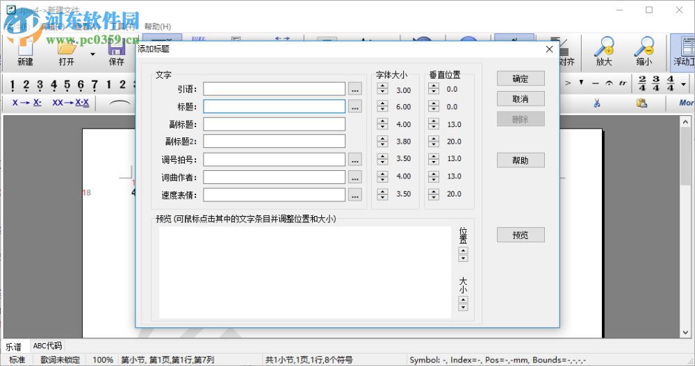The image size is (695, 366).
Task: Click the score scrollbar down arrow
Action: [x=686, y=333]
